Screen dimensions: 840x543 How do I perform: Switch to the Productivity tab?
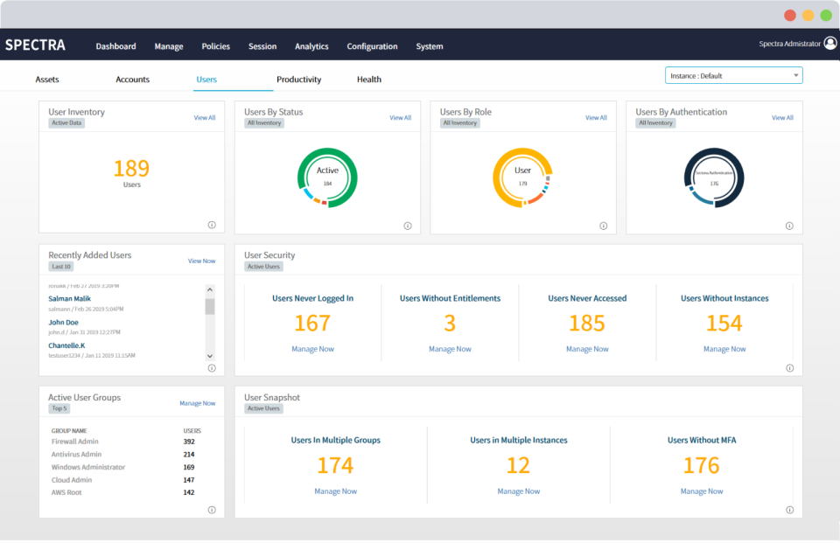[298, 79]
